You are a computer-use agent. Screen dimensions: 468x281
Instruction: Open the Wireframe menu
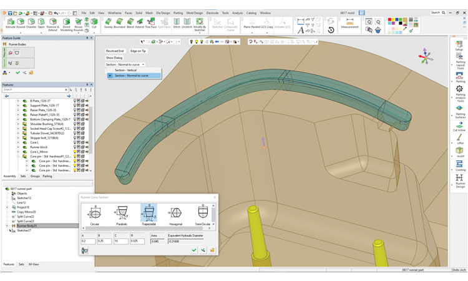[114, 13]
